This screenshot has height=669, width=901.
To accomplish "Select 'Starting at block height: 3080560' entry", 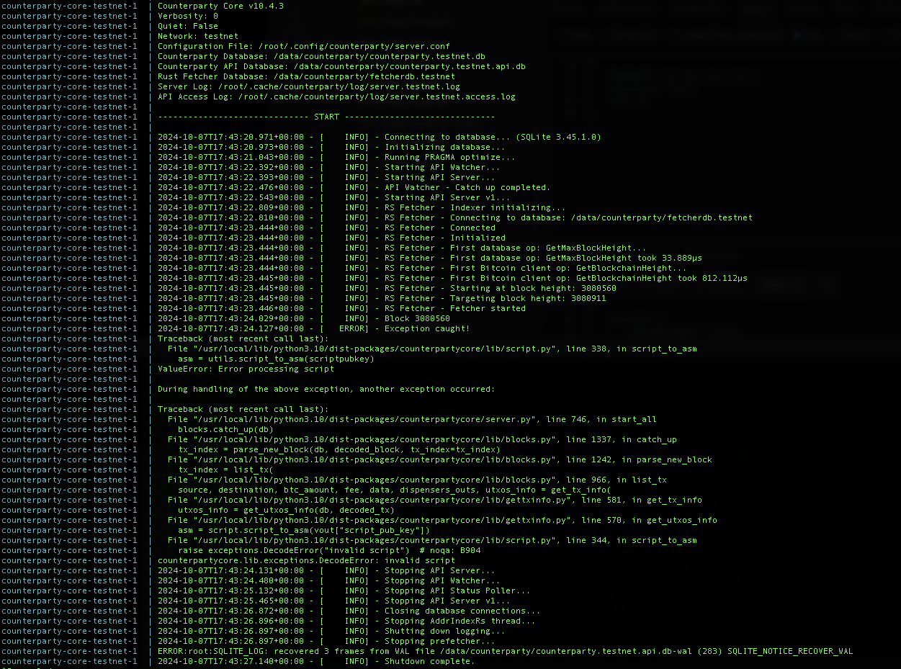I will [x=387, y=288].
